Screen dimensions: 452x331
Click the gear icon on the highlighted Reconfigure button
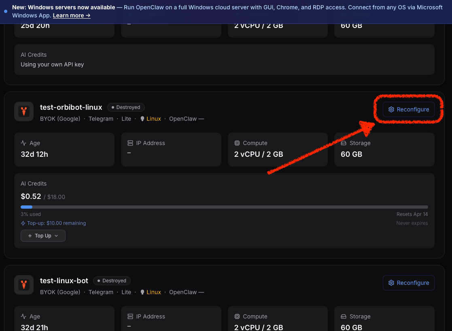[x=391, y=109]
